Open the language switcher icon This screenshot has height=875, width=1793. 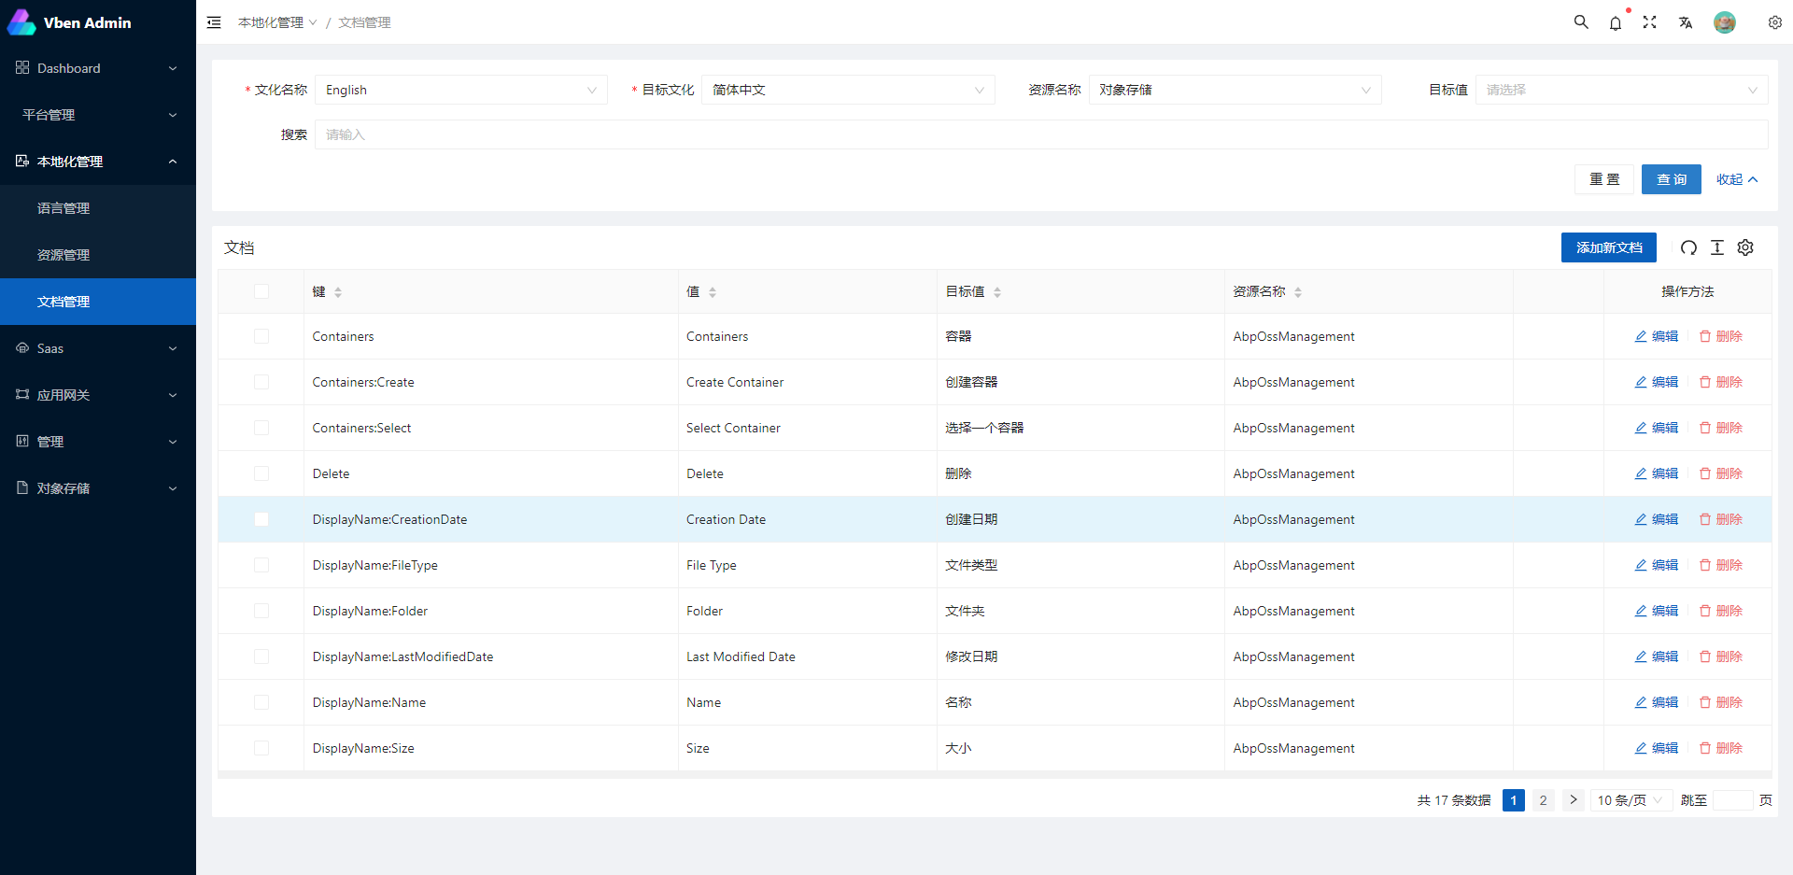(1686, 22)
